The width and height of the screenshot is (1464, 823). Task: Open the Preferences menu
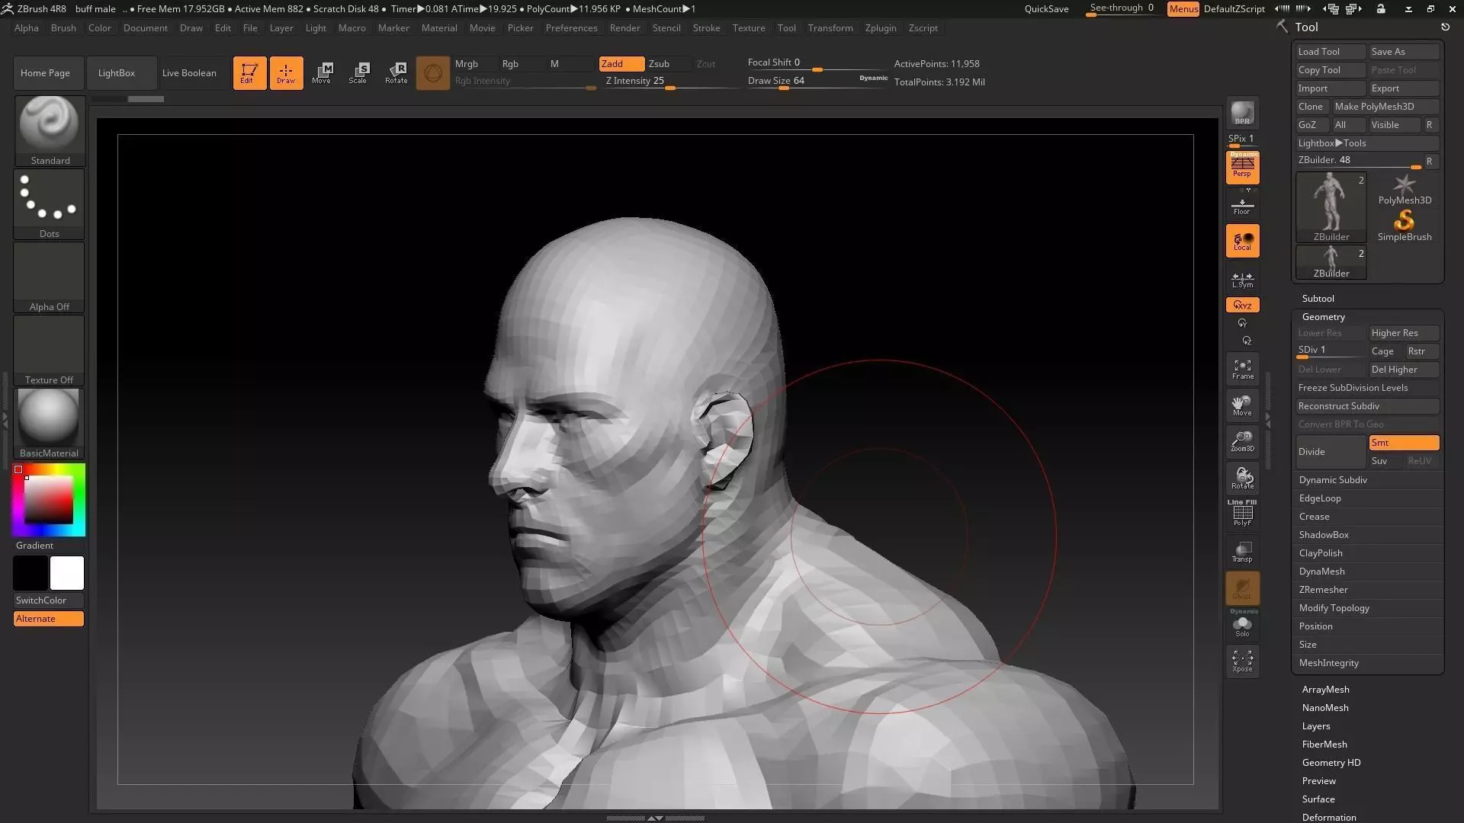pos(571,28)
